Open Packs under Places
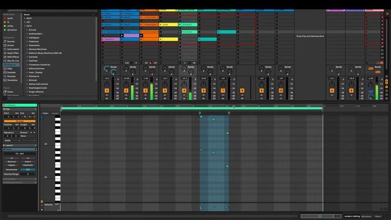The image size is (391, 220). click(x=10, y=92)
